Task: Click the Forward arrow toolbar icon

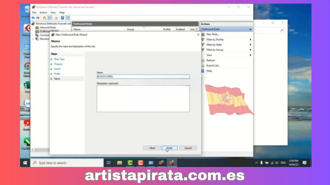Action: coord(38,18)
